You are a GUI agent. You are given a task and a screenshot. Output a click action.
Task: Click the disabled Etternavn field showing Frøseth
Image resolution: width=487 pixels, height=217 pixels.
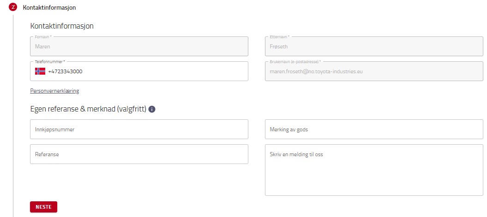coord(373,47)
